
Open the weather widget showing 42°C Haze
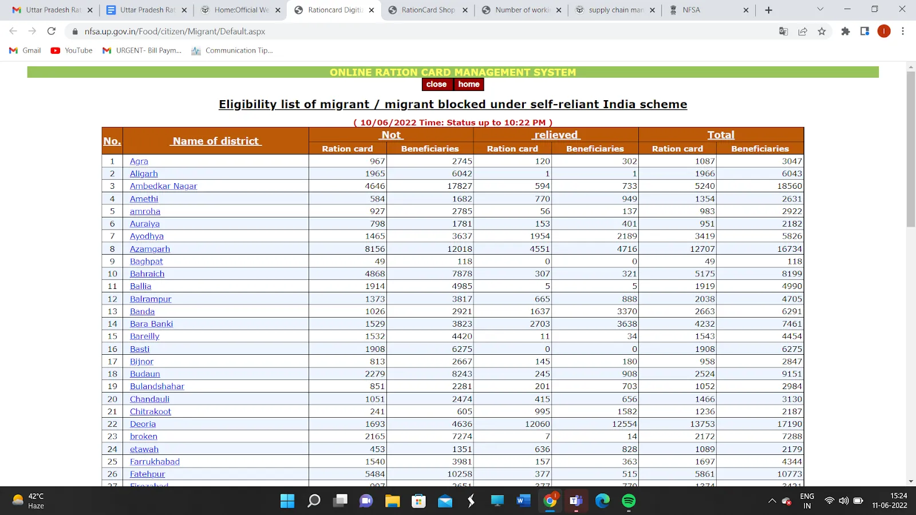click(x=29, y=501)
